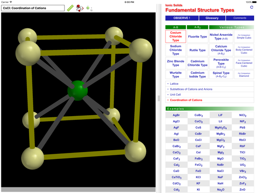This screenshot has height=193, width=258.
Task: Open the TlCl example
Action: pos(243,152)
